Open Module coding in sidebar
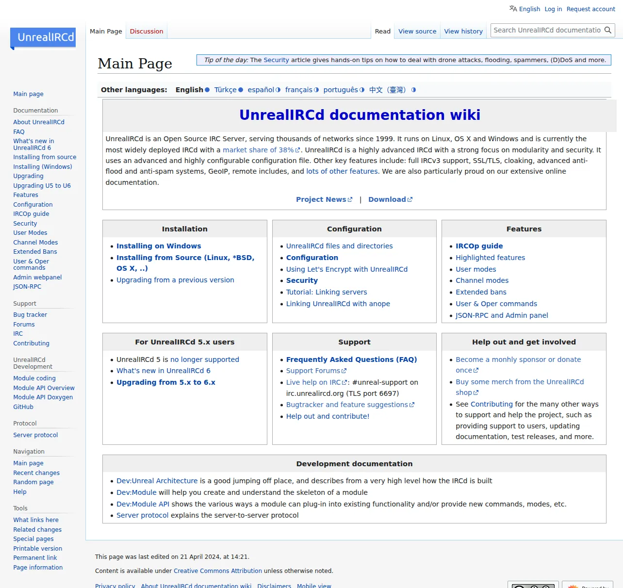Viewport: 623px width, 588px height. 34,378
